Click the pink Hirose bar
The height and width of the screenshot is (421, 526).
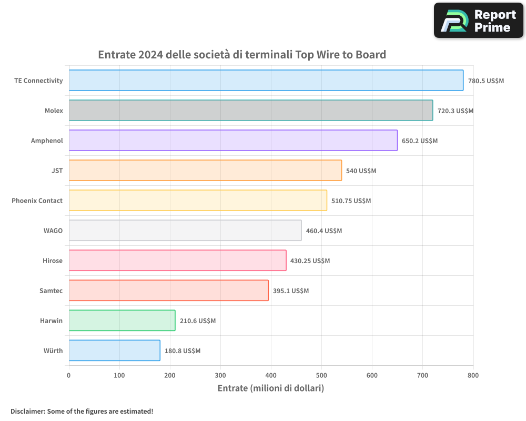pyautogui.click(x=177, y=260)
